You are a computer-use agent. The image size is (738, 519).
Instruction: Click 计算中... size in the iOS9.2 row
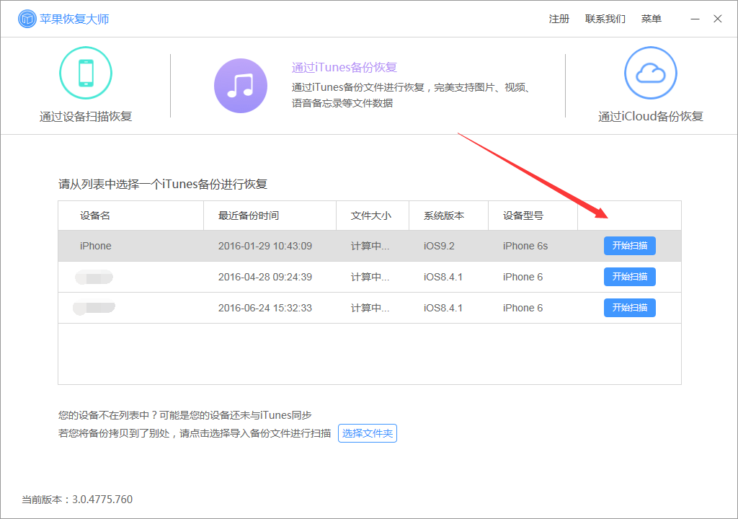click(370, 246)
